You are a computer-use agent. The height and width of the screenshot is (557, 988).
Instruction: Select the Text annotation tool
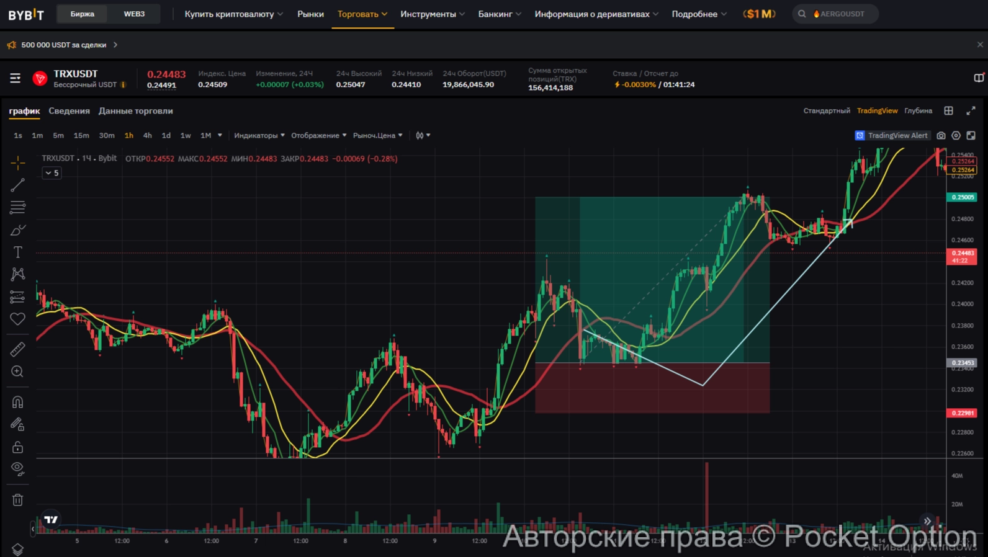coord(17,252)
